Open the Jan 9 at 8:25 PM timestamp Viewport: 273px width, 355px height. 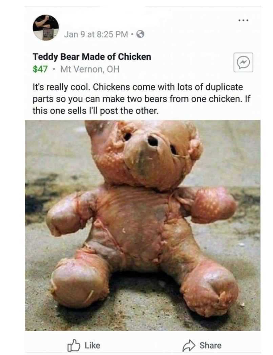click(x=96, y=34)
